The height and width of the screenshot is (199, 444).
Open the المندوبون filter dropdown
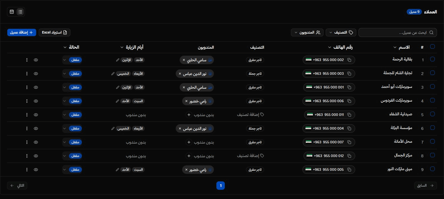pos(307,32)
